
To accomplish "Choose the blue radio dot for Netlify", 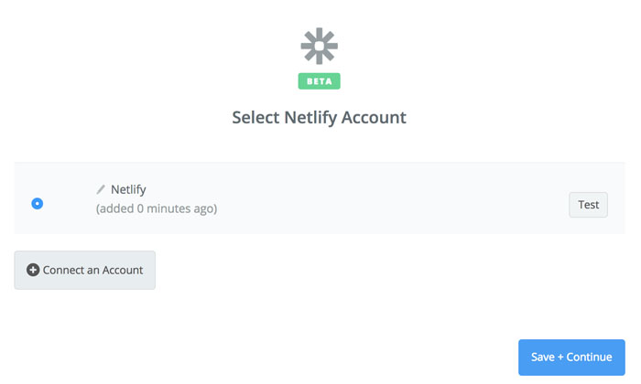I will pos(37,203).
